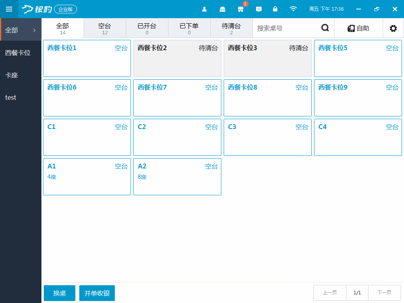Switch to the 已下单 tab
The width and height of the screenshot is (404, 303).
coord(189,28)
